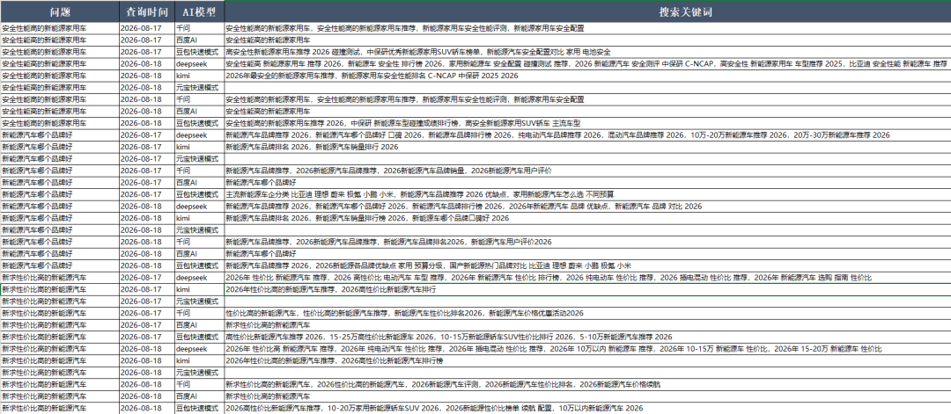Click keyword cell ending 2026高性价比新能源汽车排行
Screen dimensions: 951x414
(x=587, y=289)
